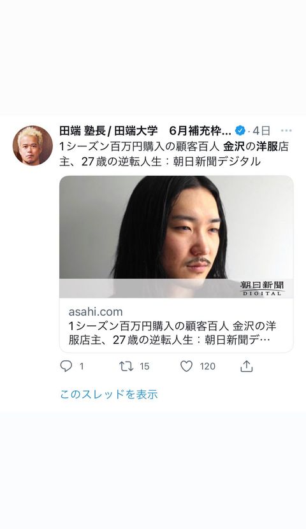Click the retweet count 15
Screen dimensions: 306x529
click(x=145, y=367)
